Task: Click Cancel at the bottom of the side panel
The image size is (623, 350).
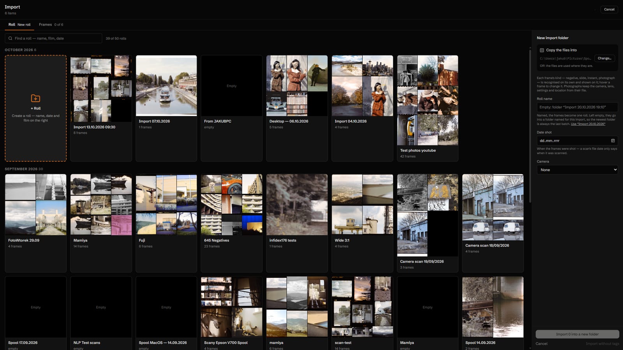Action: 541,344
